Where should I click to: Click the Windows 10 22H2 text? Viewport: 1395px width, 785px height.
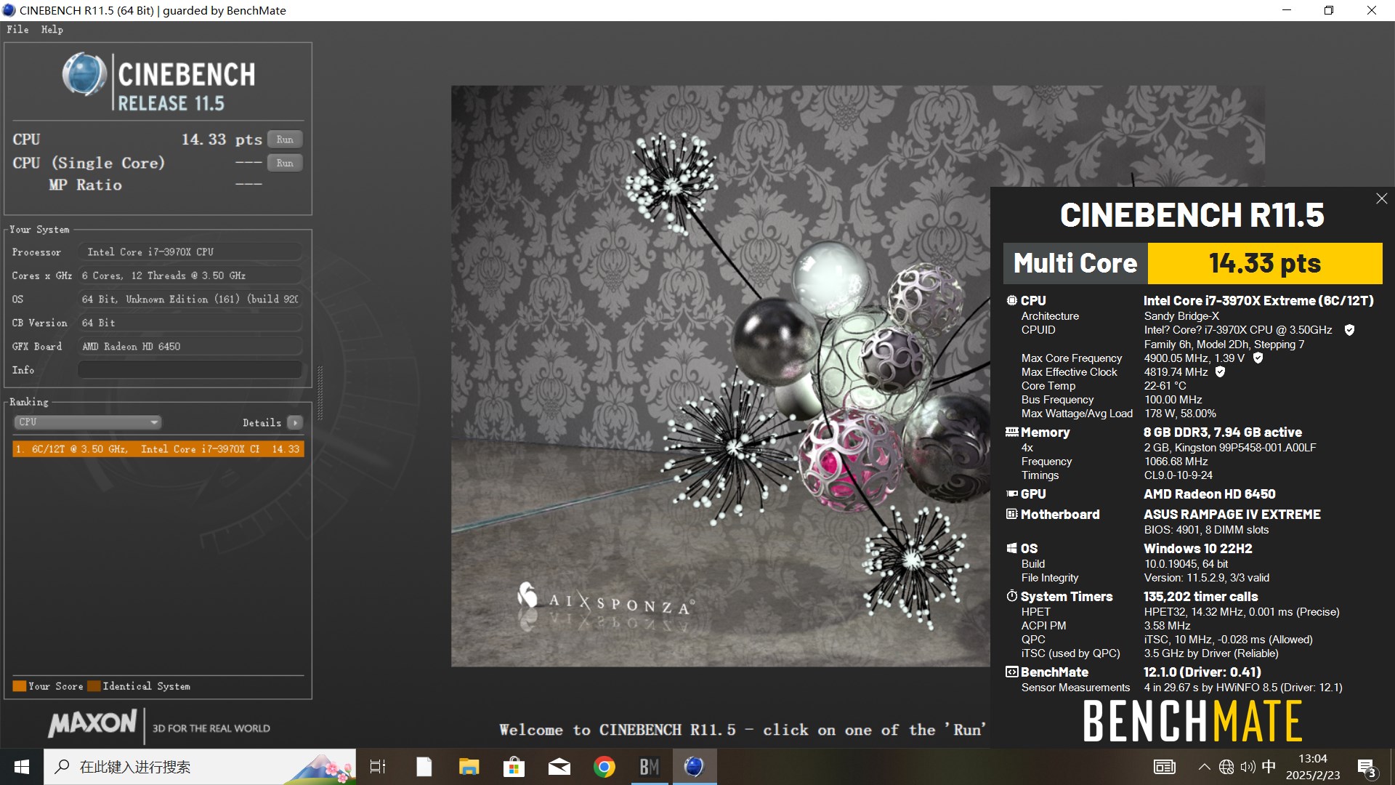click(1198, 548)
